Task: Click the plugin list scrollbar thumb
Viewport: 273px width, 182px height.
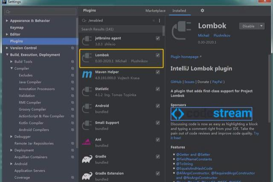Action: tap(163, 31)
